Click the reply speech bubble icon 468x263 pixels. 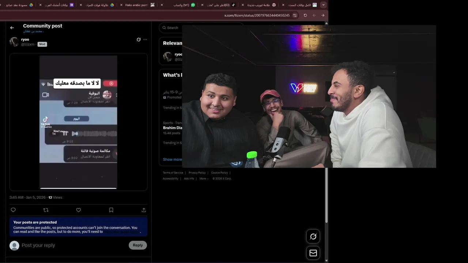point(13,210)
